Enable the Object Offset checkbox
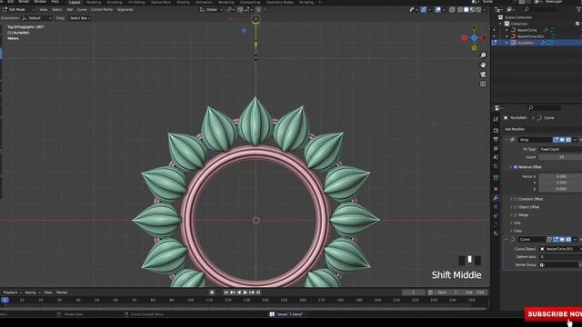582x327 pixels. [516, 207]
